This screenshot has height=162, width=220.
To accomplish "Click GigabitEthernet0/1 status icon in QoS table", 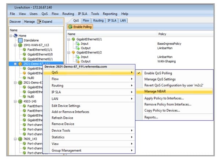I will [73, 39].
